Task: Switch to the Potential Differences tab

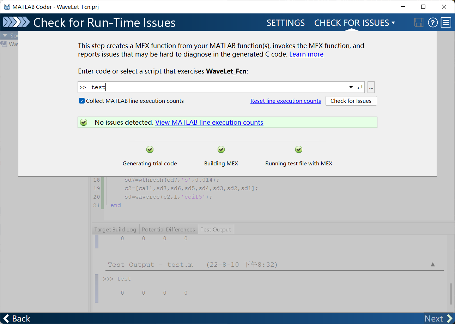Action: (168, 229)
